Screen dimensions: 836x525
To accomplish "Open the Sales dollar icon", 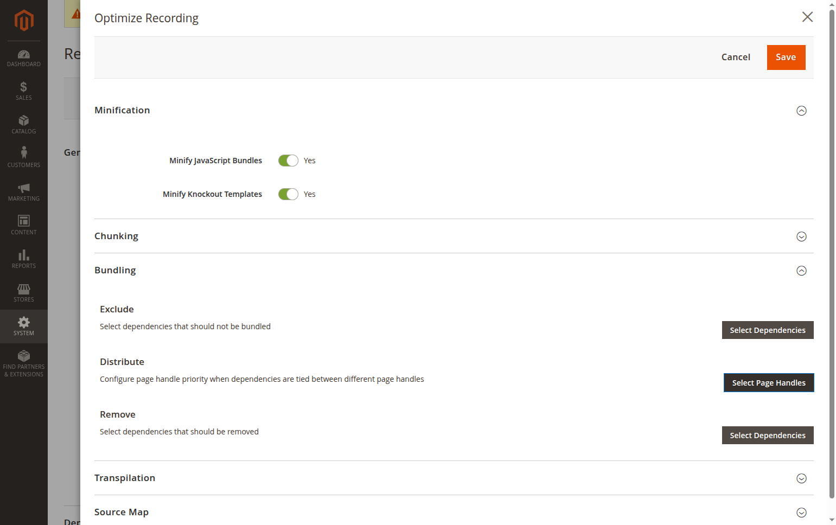I will tap(24, 87).
